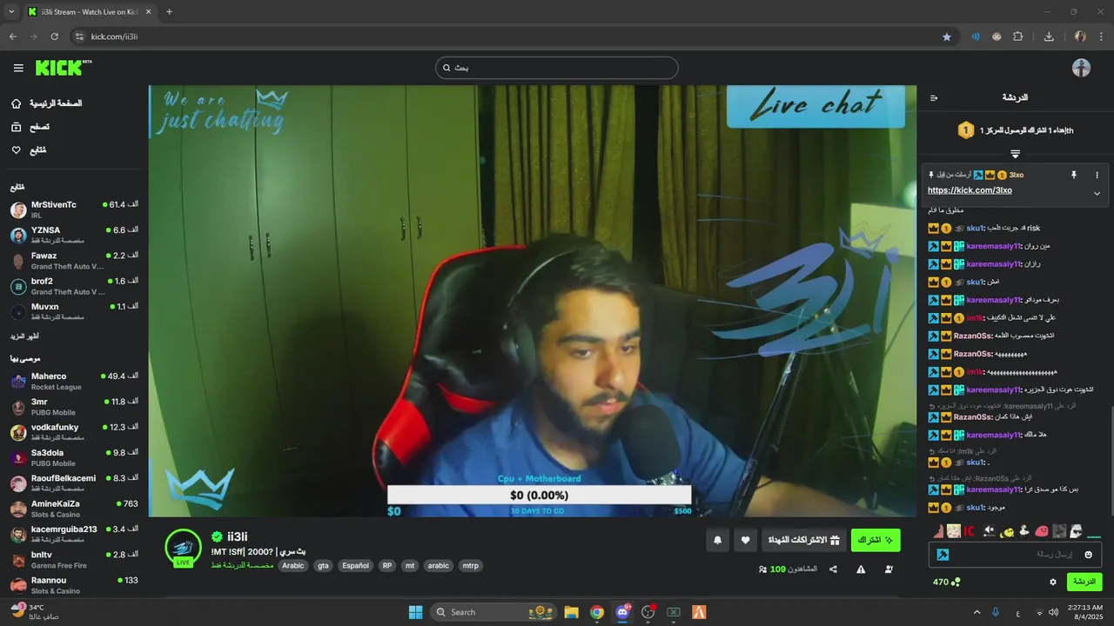Expand the show more link under followed channels
1114x626 pixels.
click(24, 336)
